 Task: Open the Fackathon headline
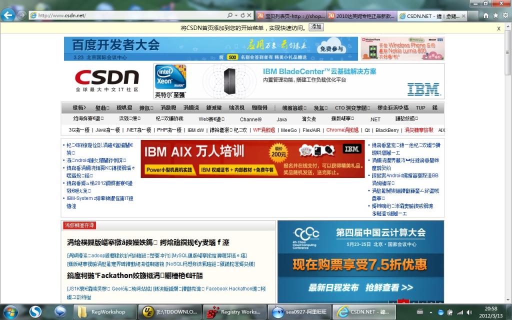pos(135,275)
